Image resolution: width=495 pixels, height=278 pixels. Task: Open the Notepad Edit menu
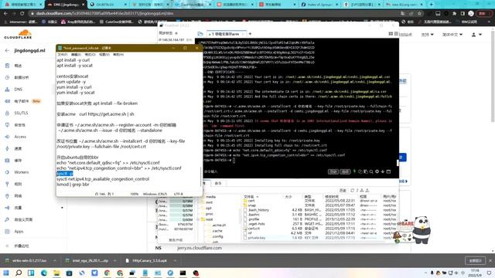click(x=76, y=55)
